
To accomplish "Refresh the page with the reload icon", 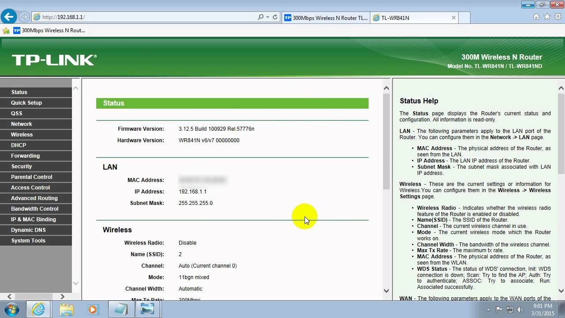I will (x=275, y=17).
